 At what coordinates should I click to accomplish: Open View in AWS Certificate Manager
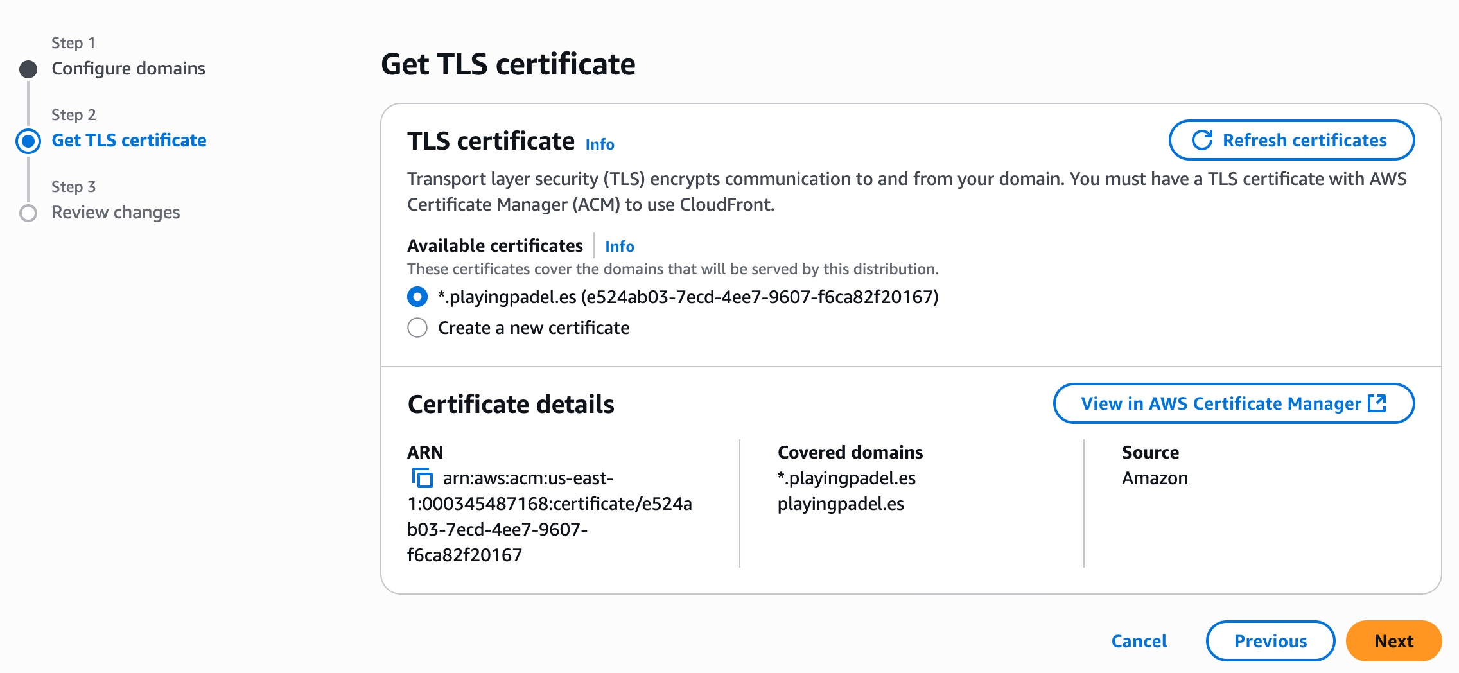tap(1220, 403)
